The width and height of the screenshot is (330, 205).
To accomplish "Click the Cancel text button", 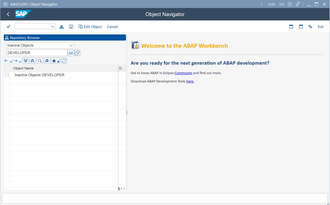I will [x=112, y=27].
